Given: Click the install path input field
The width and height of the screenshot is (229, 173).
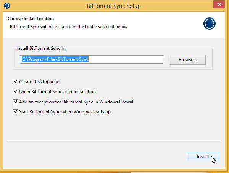Looking at the screenshot, I should click(92, 59).
